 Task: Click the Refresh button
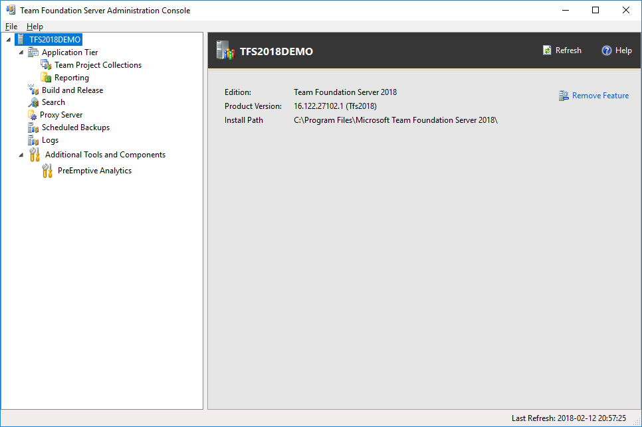[562, 50]
